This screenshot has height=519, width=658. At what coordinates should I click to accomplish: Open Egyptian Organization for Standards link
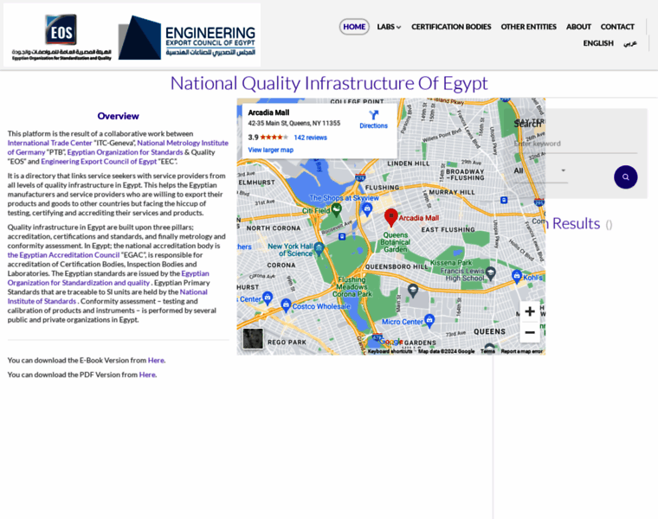point(125,152)
